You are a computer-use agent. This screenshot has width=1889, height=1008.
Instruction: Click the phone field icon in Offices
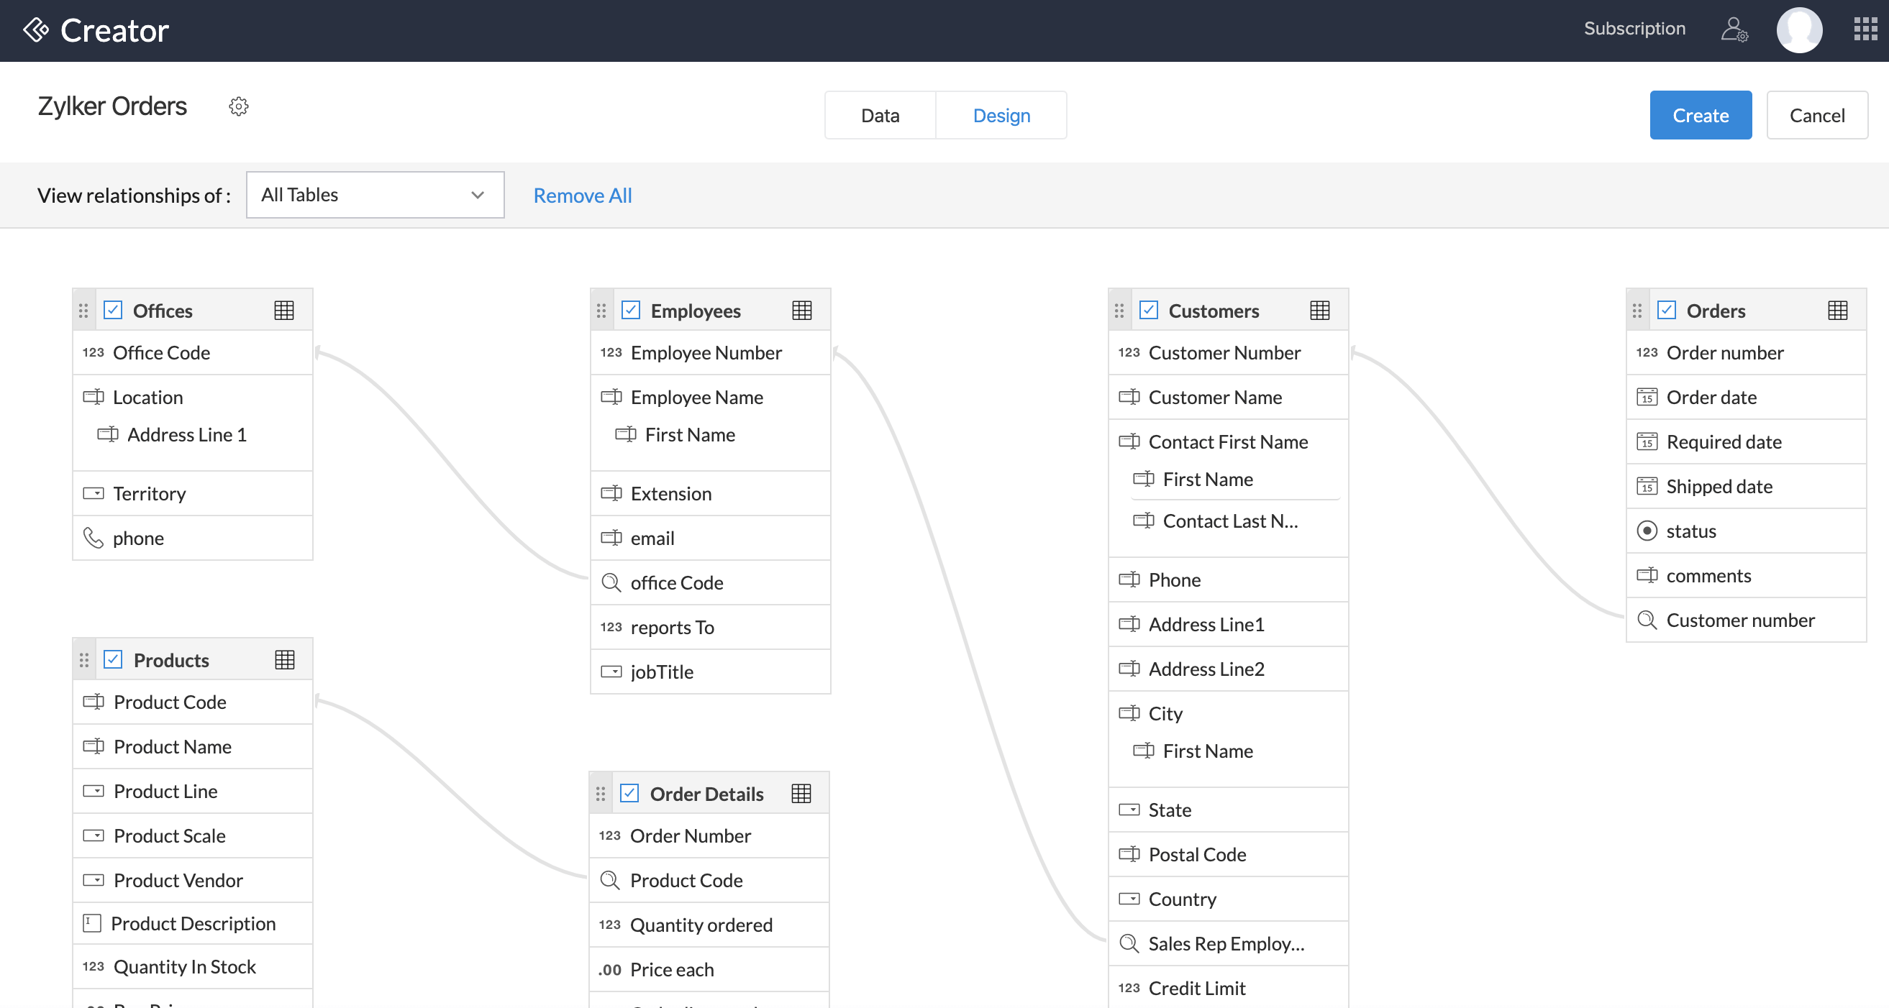coord(93,537)
